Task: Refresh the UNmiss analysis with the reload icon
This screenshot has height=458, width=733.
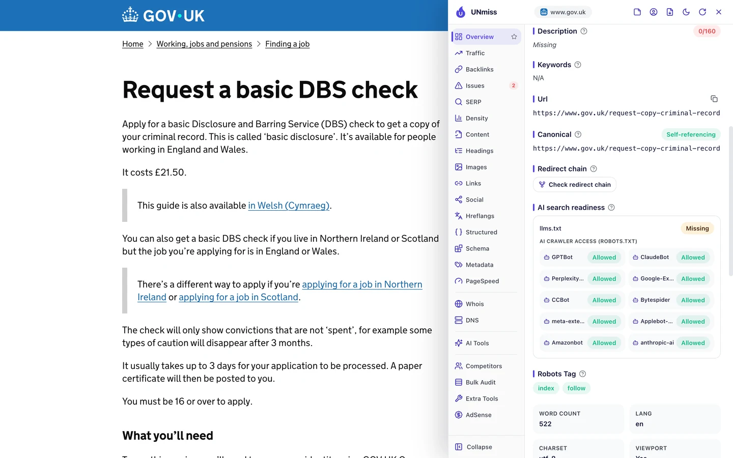Action: [x=702, y=12]
